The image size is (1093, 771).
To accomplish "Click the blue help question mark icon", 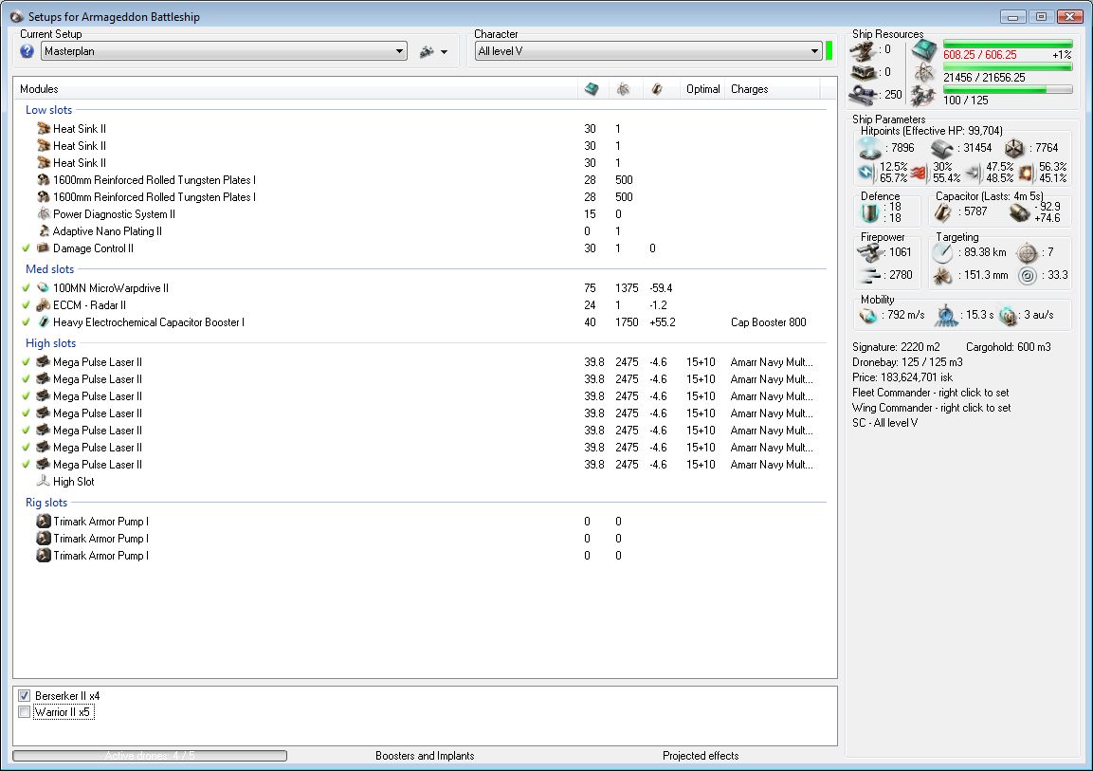I will click(27, 51).
